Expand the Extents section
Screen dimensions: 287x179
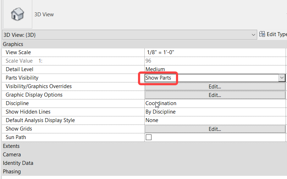11,146
